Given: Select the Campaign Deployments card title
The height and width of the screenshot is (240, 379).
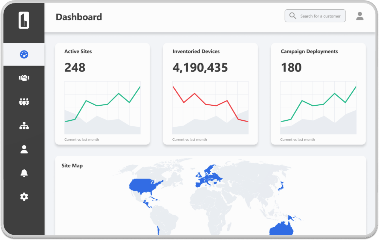Looking at the screenshot, I should pyautogui.click(x=309, y=51).
